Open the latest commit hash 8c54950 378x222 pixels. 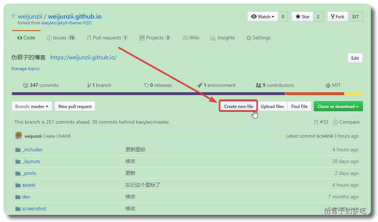click(x=325, y=136)
